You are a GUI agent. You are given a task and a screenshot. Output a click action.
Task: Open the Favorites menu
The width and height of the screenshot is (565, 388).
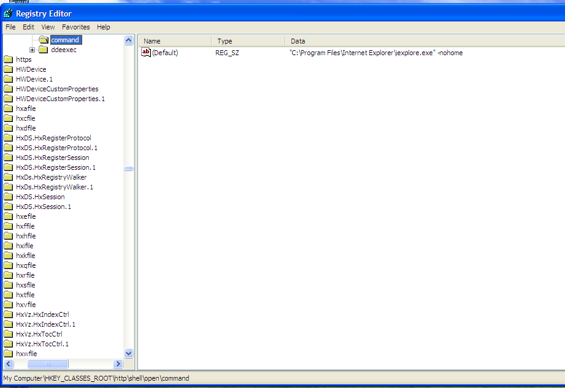pos(75,27)
